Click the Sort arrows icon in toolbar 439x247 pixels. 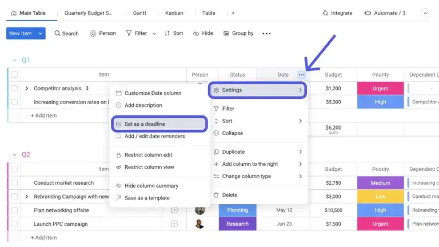coord(167,33)
